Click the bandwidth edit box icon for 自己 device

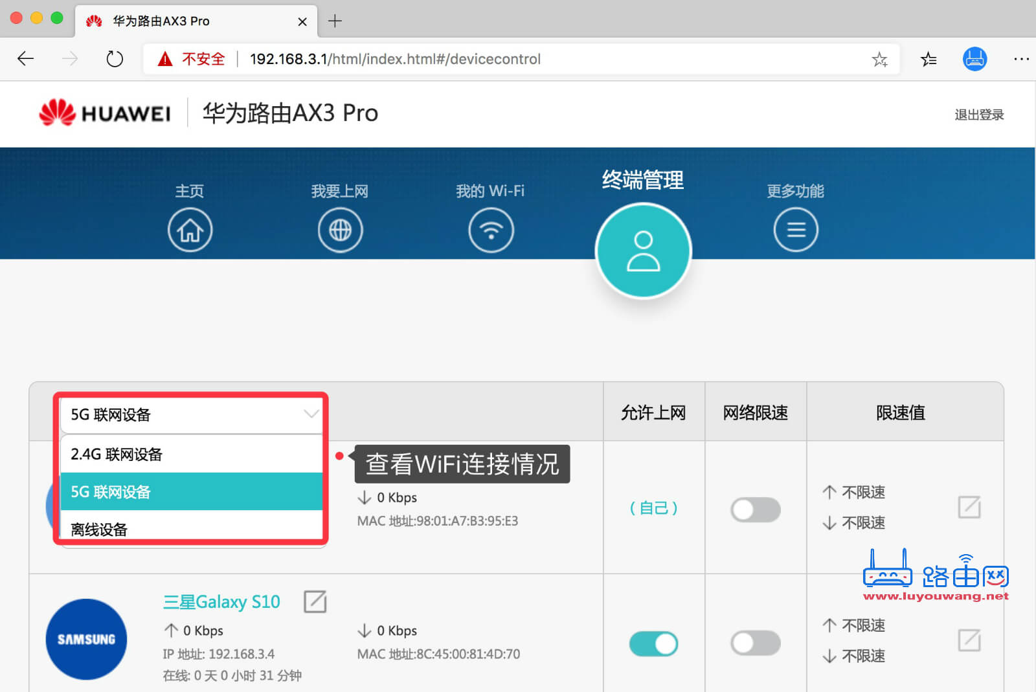tap(969, 508)
